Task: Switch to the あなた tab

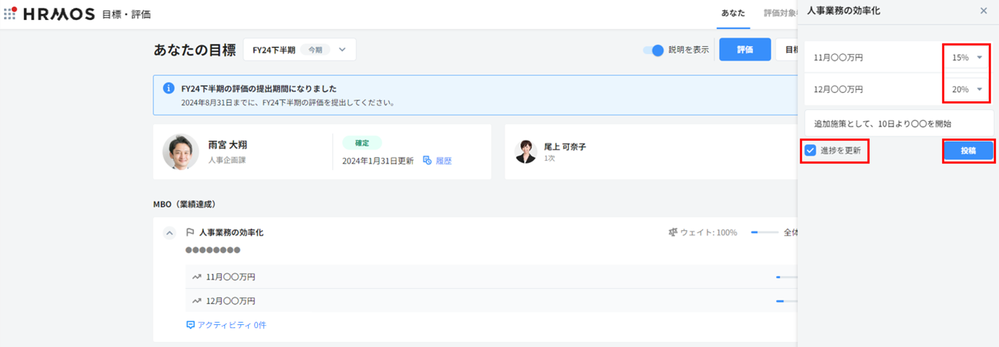Action: tap(733, 13)
